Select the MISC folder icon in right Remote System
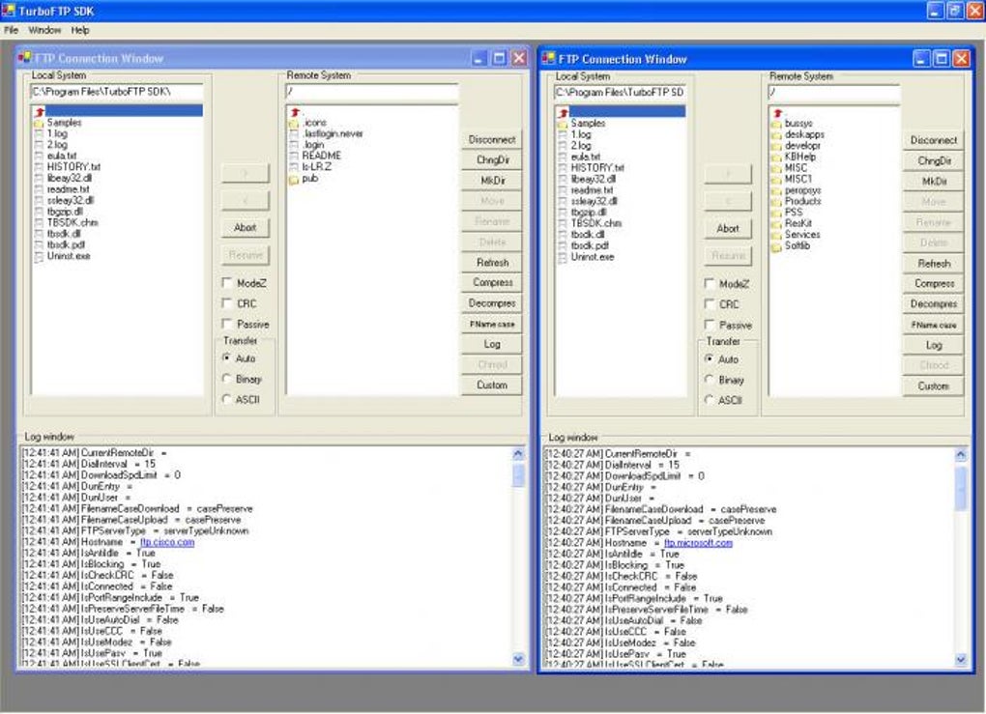 pos(776,168)
